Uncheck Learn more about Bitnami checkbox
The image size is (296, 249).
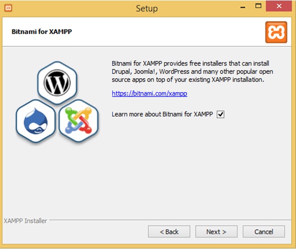click(x=220, y=114)
